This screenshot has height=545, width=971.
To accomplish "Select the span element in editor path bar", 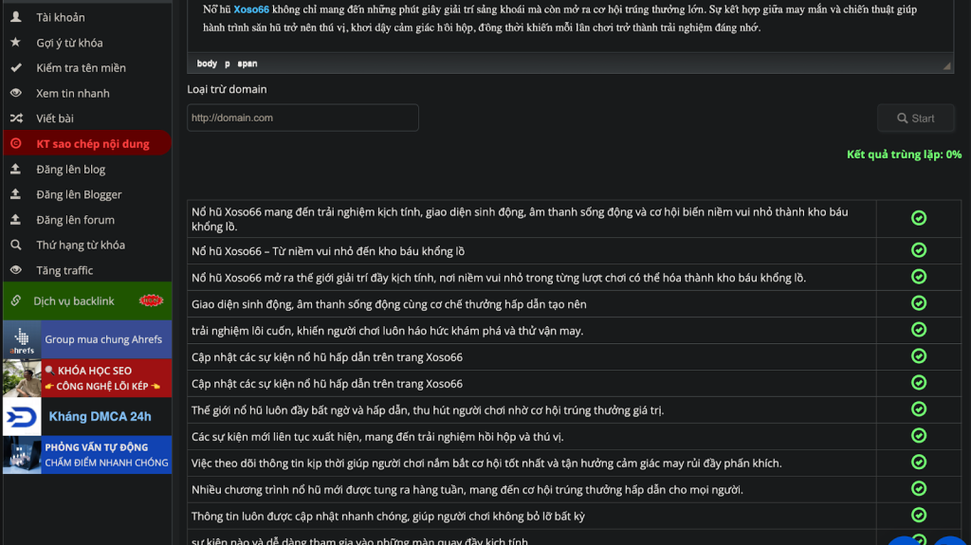I will [x=247, y=64].
